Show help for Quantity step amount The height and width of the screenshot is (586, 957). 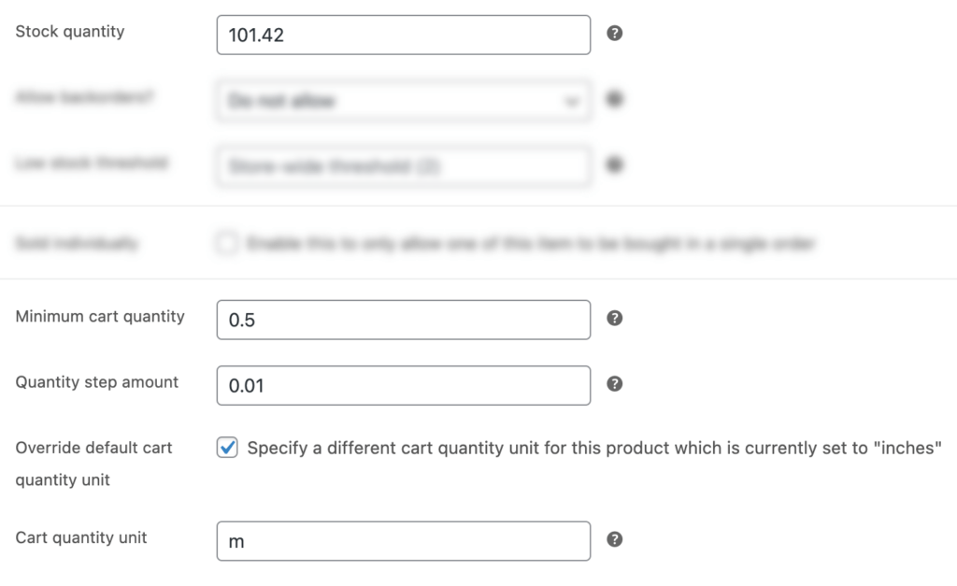[615, 384]
